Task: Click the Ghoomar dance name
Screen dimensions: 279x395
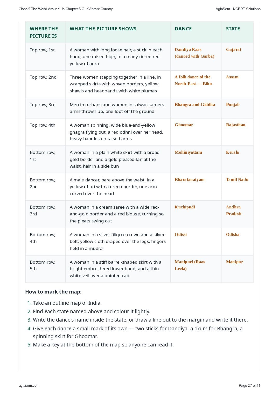Action: click(x=184, y=125)
